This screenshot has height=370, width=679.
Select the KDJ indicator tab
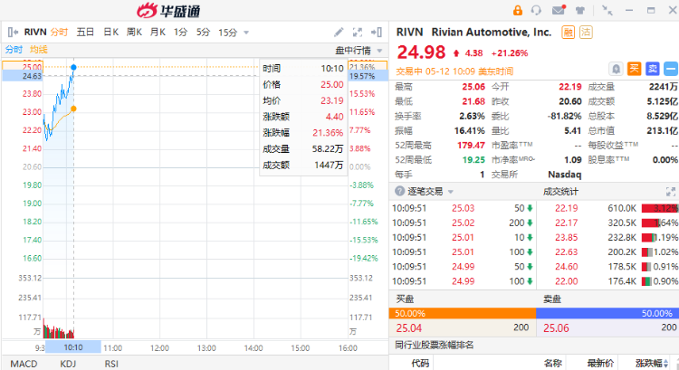click(x=68, y=364)
